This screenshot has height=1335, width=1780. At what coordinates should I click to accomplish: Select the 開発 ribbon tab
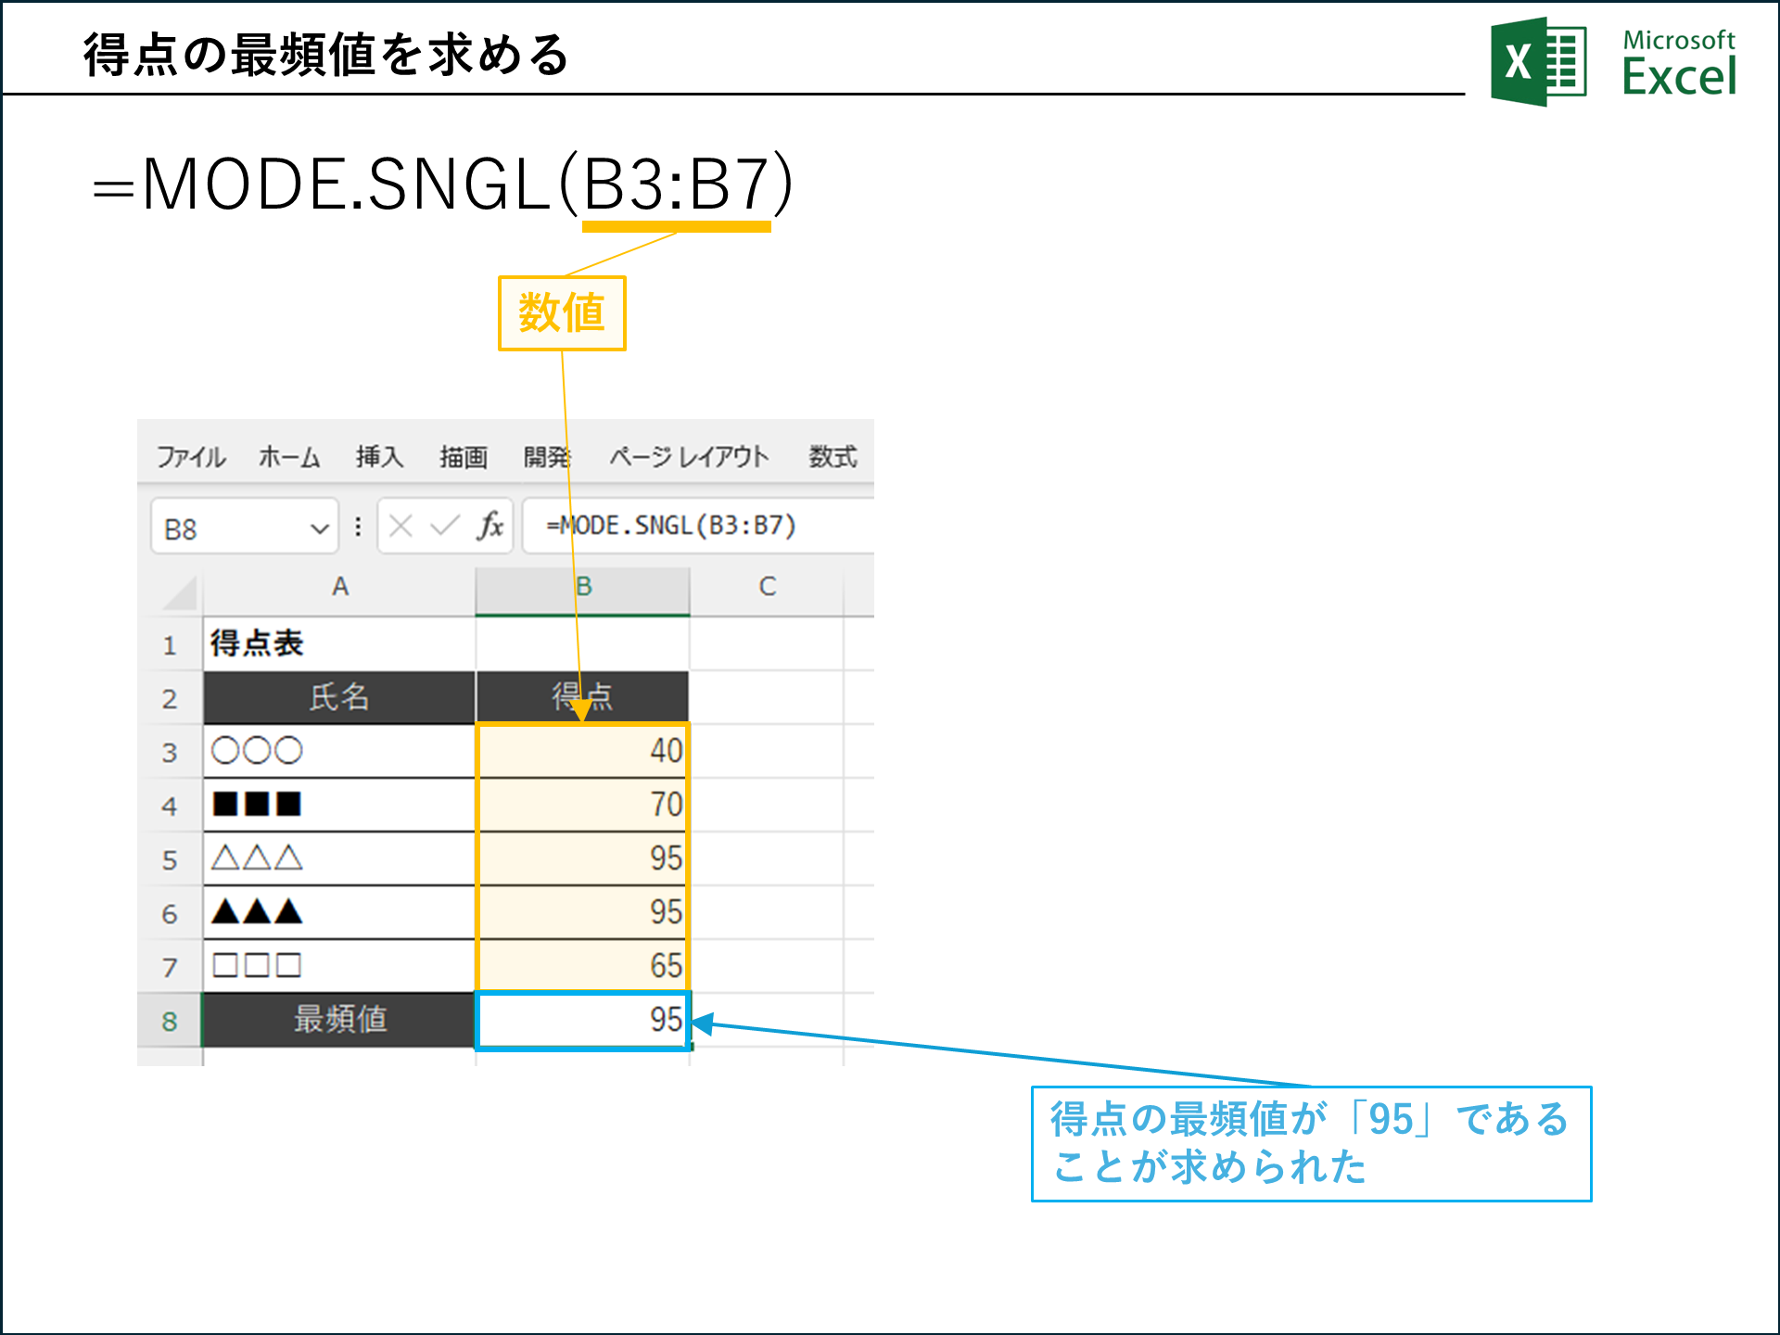[549, 456]
